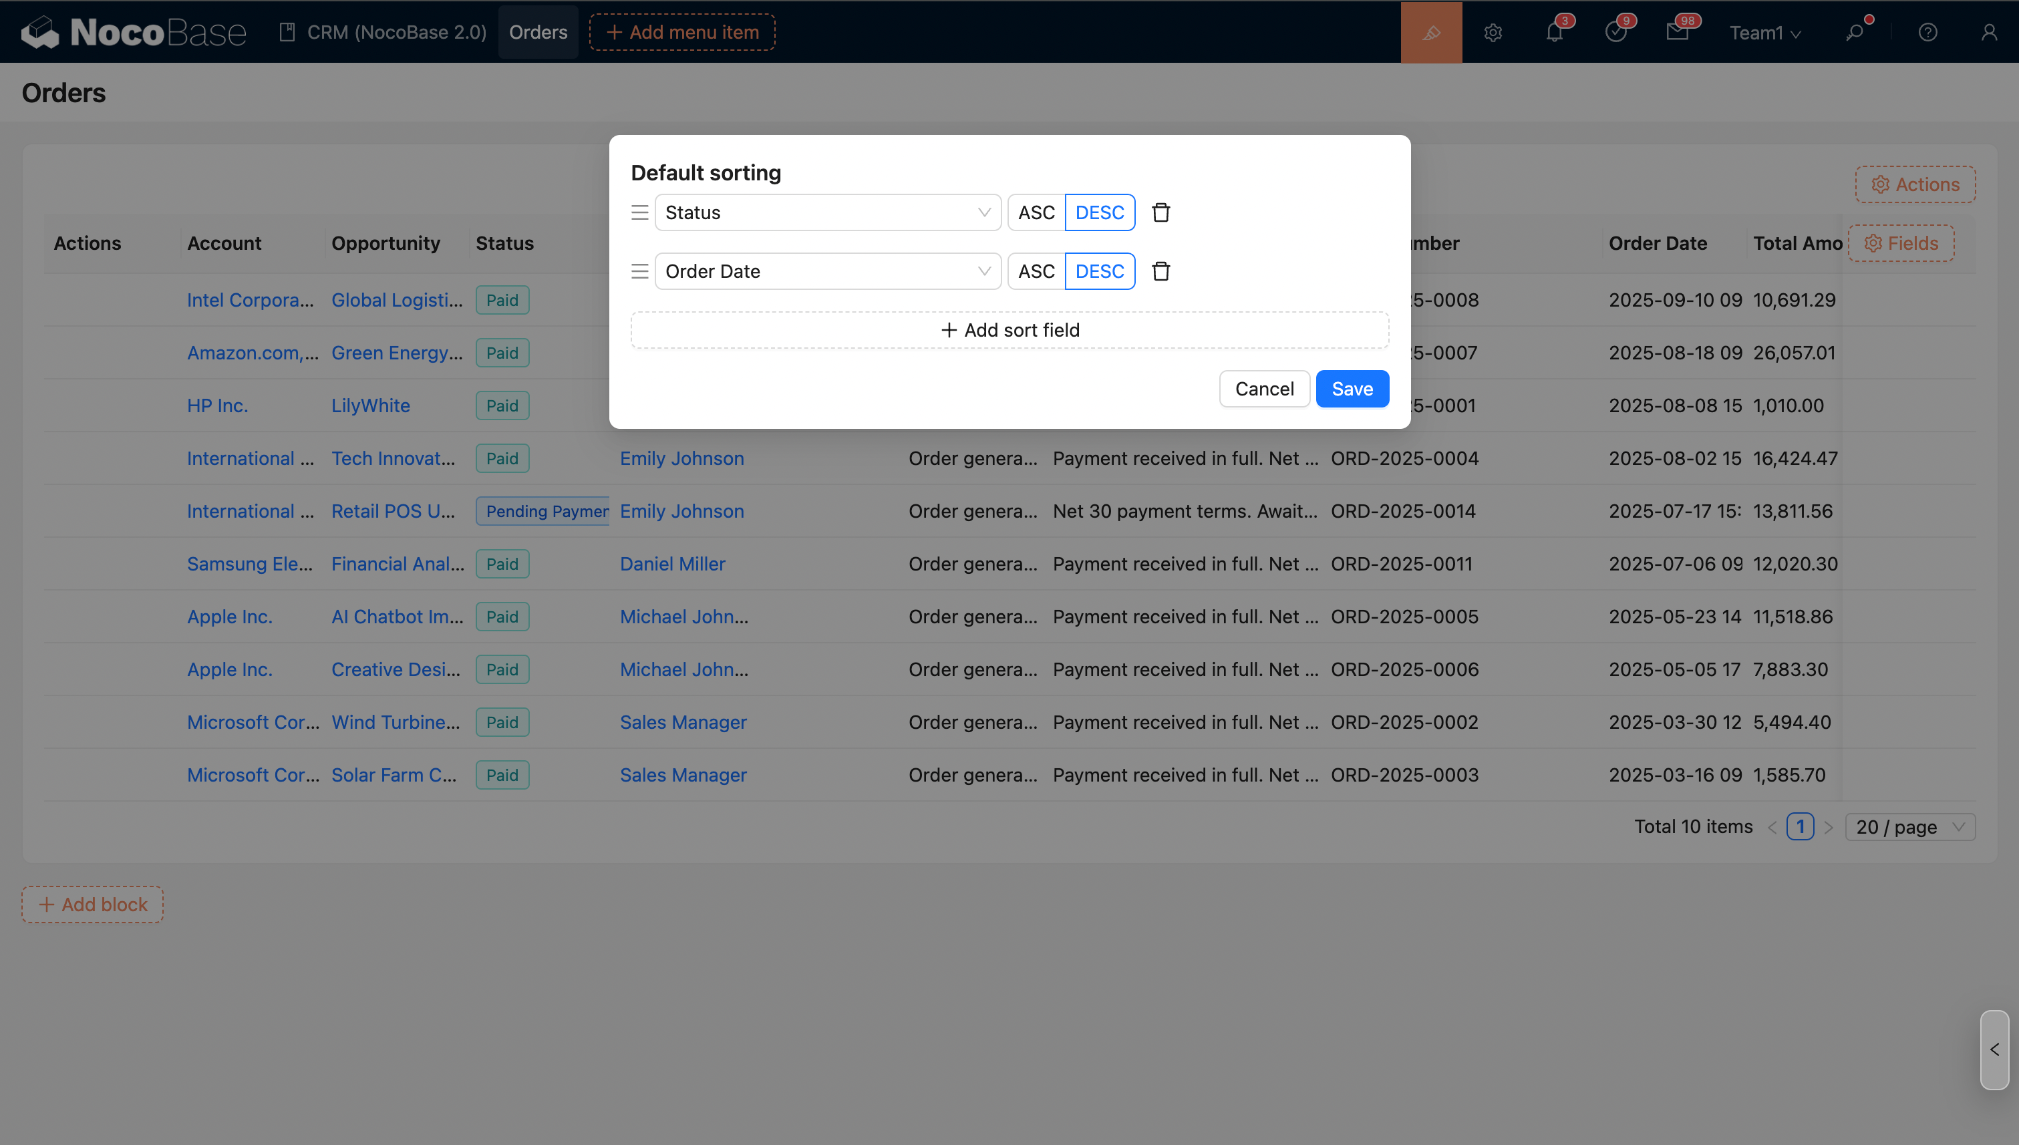Open the Orders menu tab

point(538,32)
